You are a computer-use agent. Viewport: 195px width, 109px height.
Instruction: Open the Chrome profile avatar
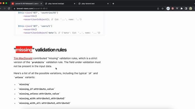click(190, 8)
